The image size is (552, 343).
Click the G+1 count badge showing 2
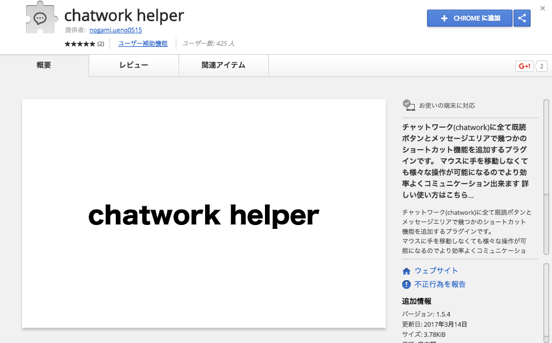[x=541, y=66]
